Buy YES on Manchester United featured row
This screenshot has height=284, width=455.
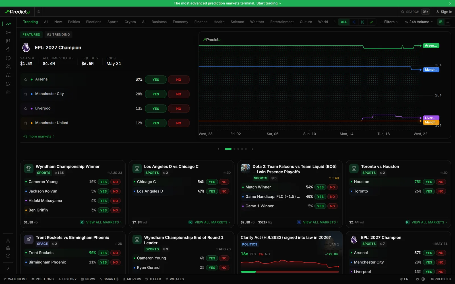(x=156, y=123)
